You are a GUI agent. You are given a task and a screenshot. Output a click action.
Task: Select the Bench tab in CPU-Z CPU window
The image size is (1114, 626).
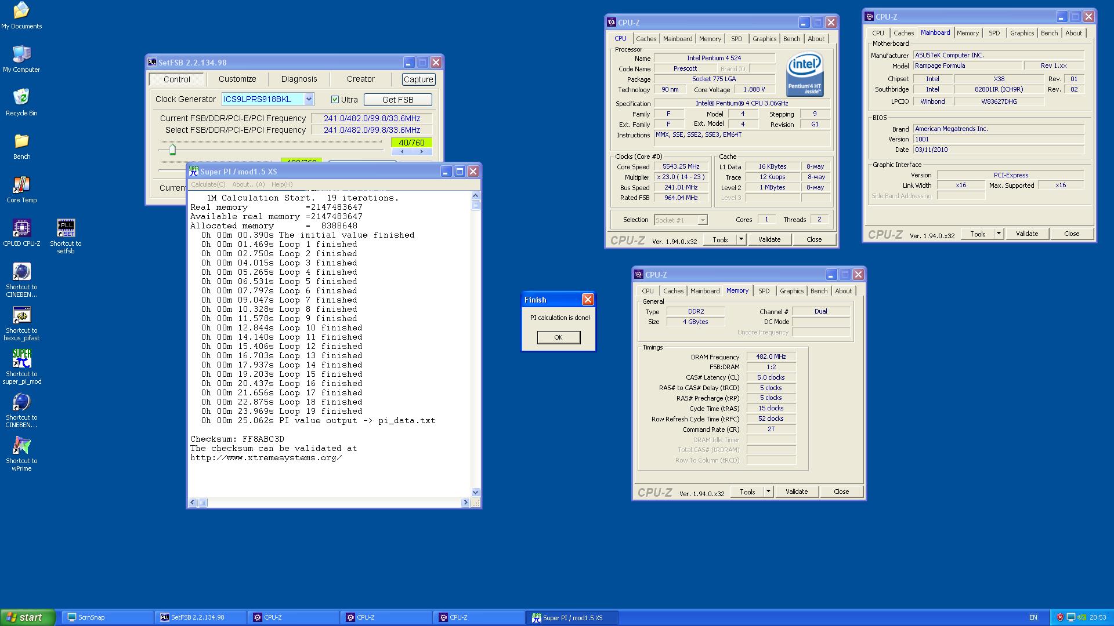tap(791, 39)
